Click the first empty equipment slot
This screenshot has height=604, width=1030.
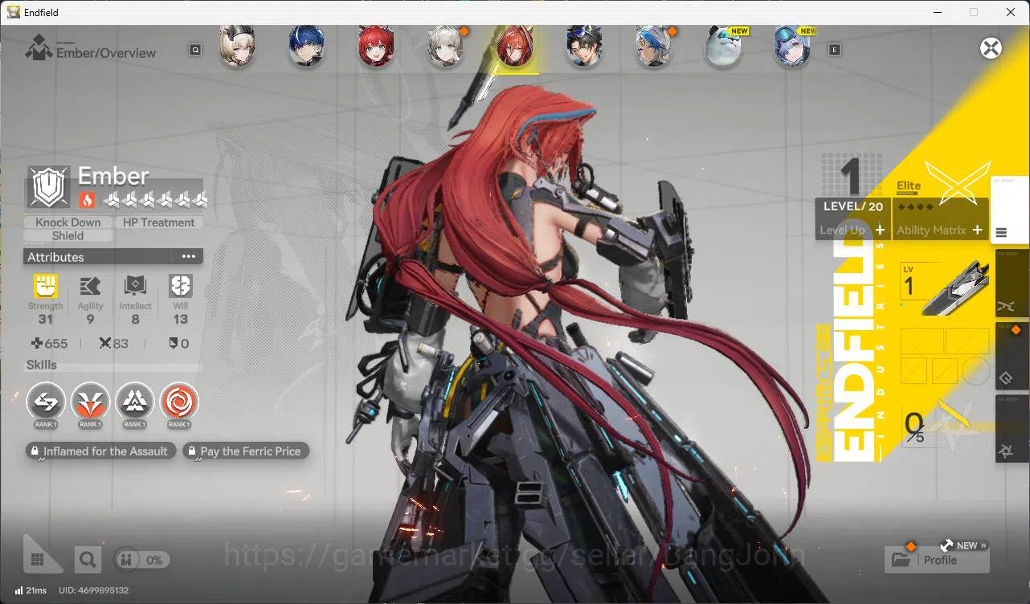pyautogui.click(x=922, y=341)
